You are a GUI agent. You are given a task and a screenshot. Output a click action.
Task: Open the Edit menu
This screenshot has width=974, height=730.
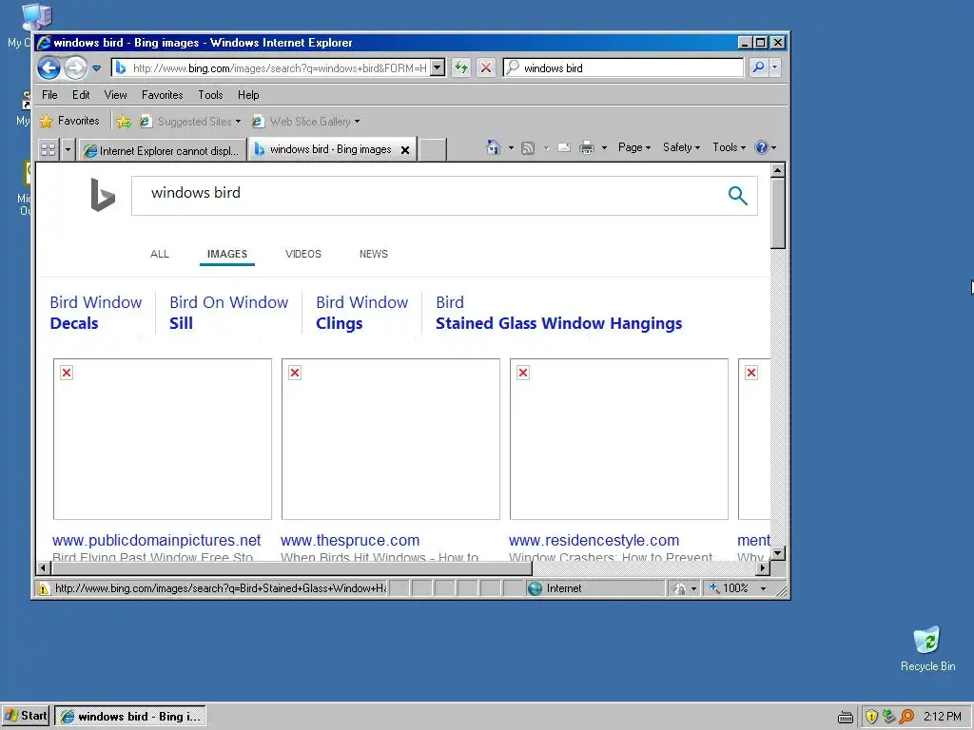(x=81, y=95)
